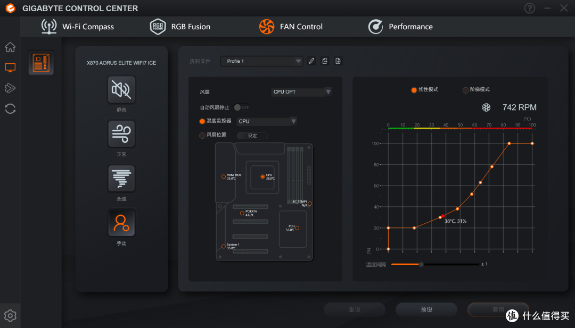575x328 pixels.
Task: Open the Wi-Fi Compass tab
Action: click(77, 27)
